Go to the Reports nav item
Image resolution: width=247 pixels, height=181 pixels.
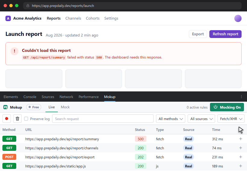(54, 18)
